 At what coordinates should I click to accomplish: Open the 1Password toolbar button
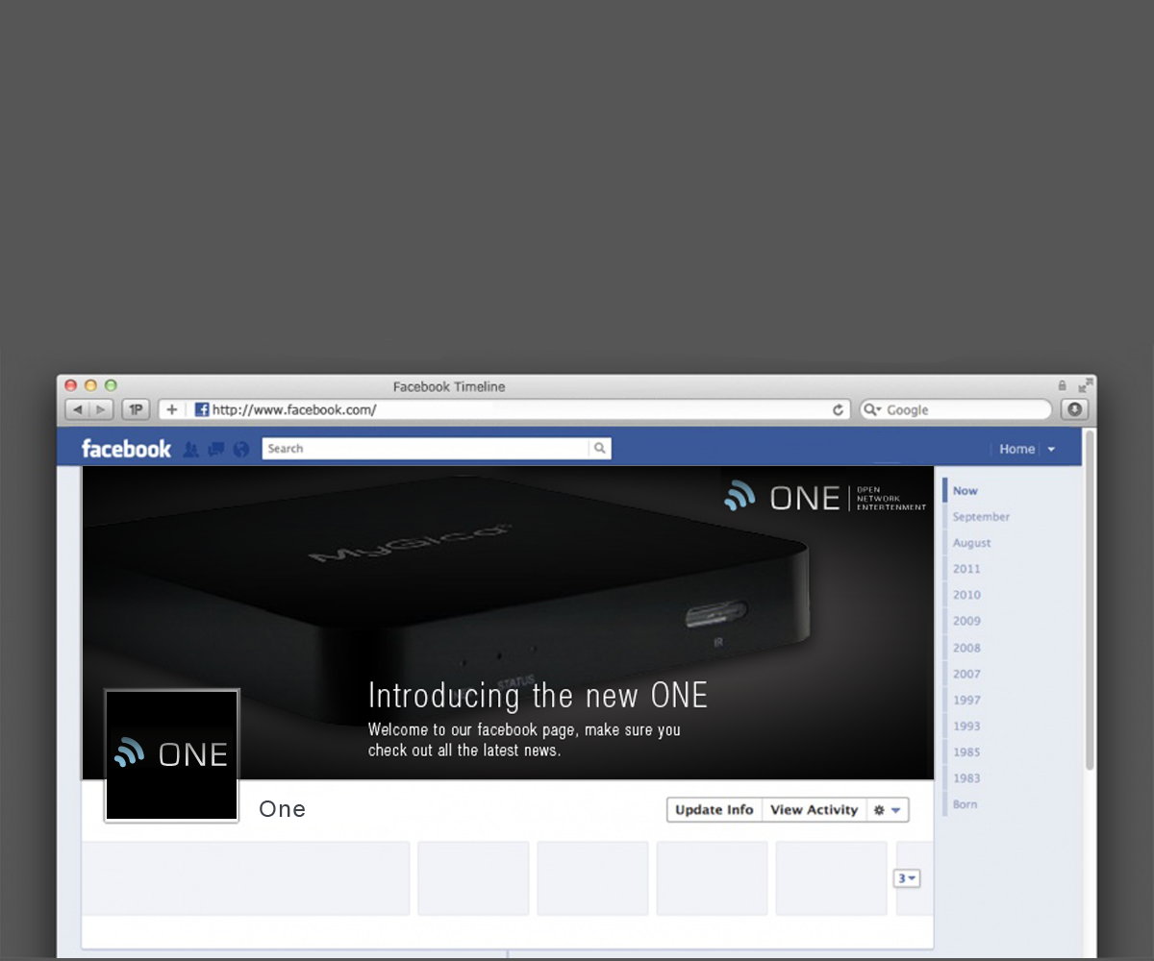pos(136,409)
